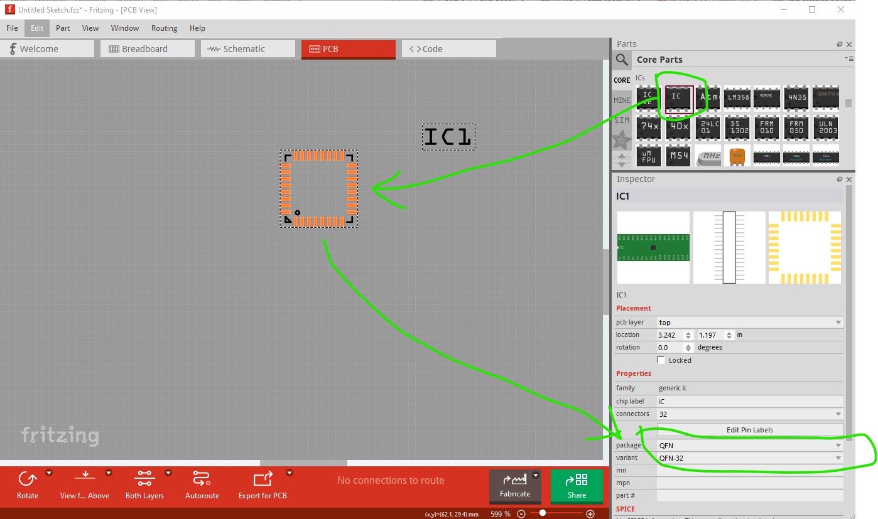878x519 pixels.
Task: Select the ULN2003 part icon
Action: [827, 127]
